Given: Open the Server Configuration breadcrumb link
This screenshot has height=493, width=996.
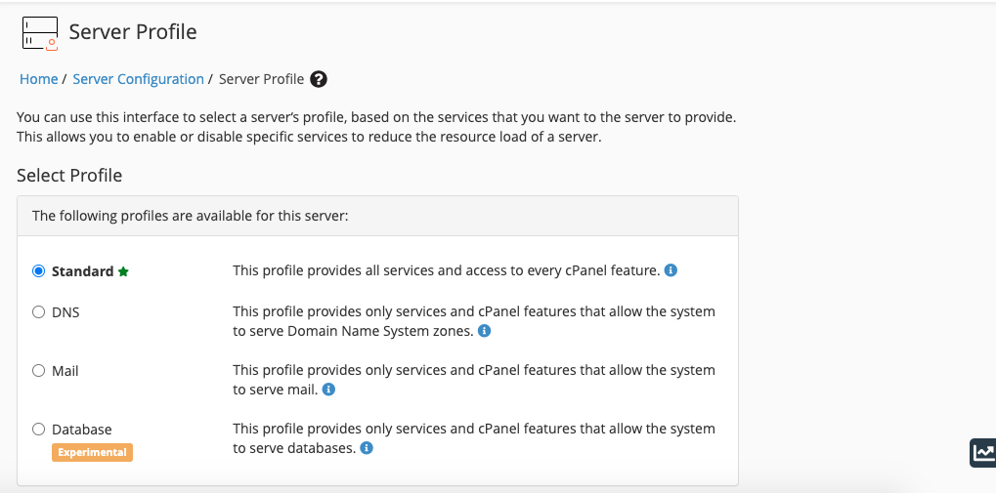Looking at the screenshot, I should pyautogui.click(x=138, y=79).
